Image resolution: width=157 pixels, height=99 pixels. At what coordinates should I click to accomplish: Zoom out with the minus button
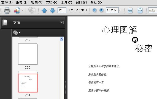click(x=94, y=10)
